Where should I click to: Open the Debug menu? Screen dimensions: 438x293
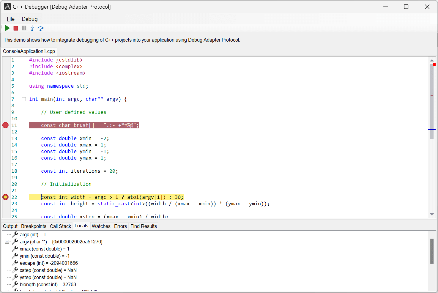click(30, 19)
